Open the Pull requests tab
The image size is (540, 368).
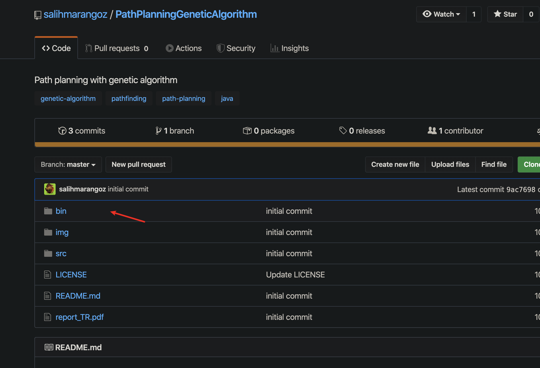pyautogui.click(x=117, y=48)
